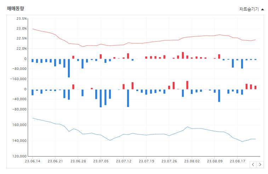Select the 23.5% axis label
This screenshot has height=174, width=268.
click(22, 19)
